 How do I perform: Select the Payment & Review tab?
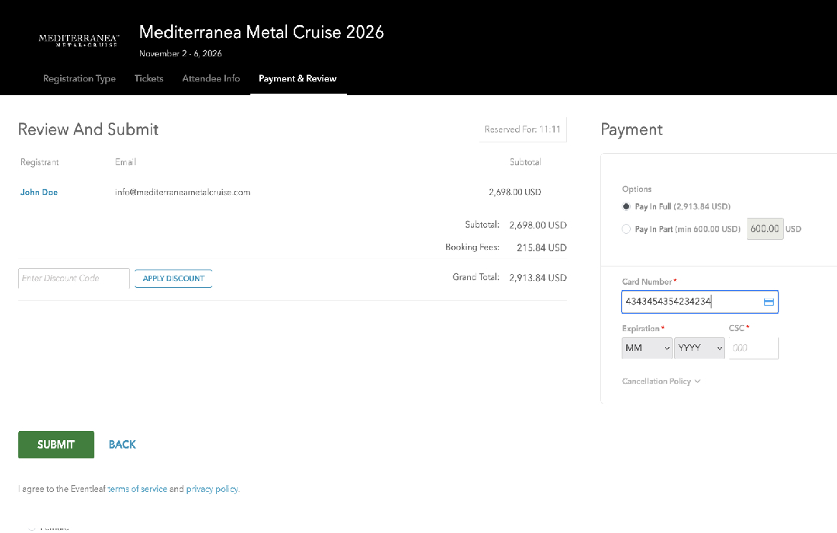[x=298, y=78]
